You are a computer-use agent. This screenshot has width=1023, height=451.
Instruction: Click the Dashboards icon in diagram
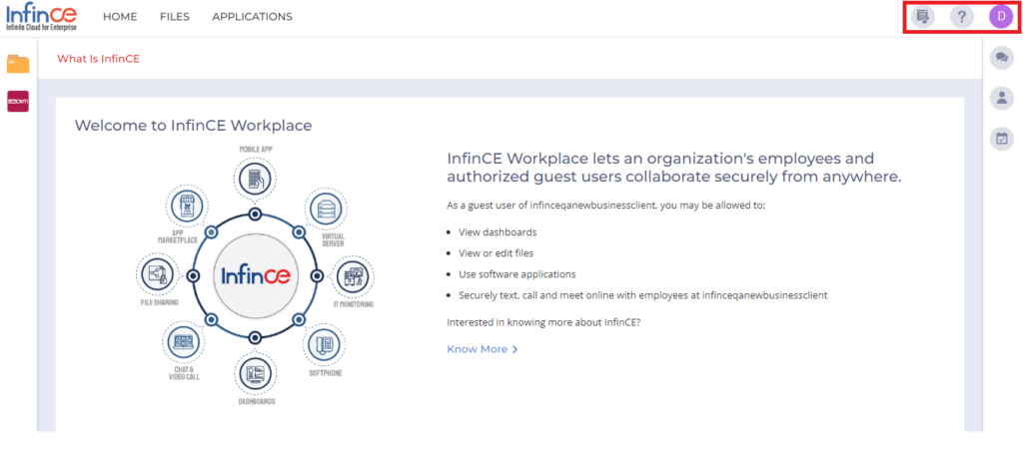255,374
